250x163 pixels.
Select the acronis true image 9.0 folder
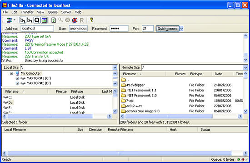(143, 111)
